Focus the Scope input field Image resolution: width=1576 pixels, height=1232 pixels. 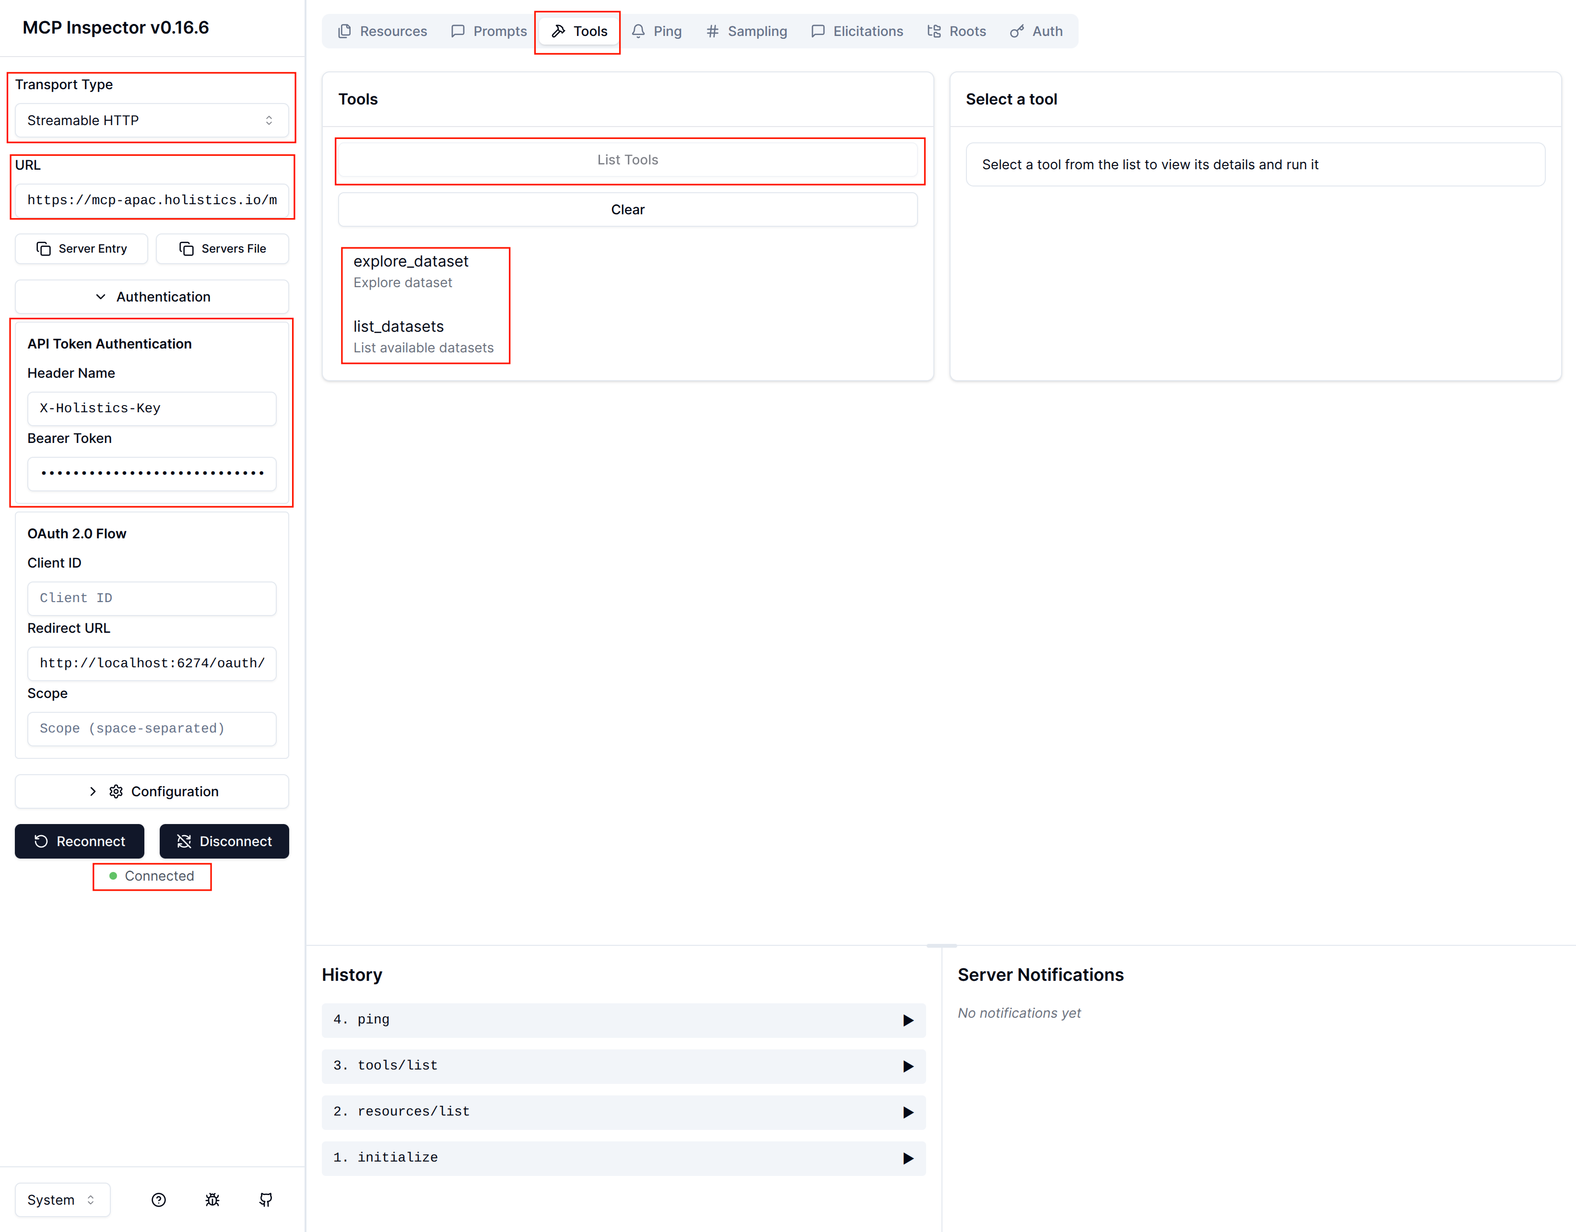click(152, 729)
